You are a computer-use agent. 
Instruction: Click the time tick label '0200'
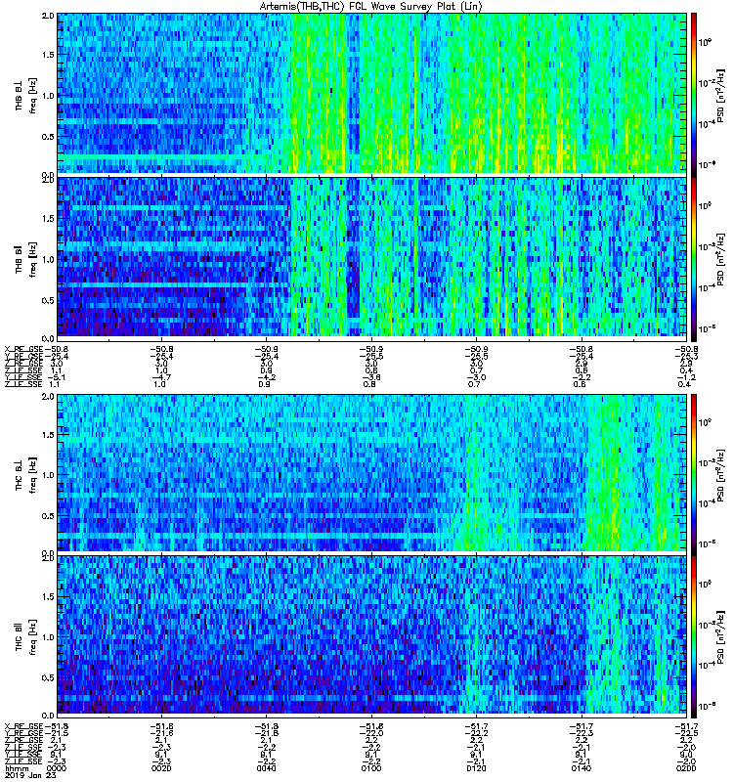[686, 768]
